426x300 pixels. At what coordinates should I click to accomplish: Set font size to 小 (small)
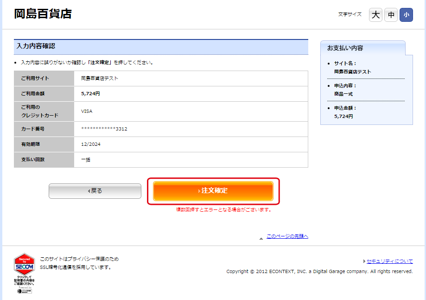[406, 15]
